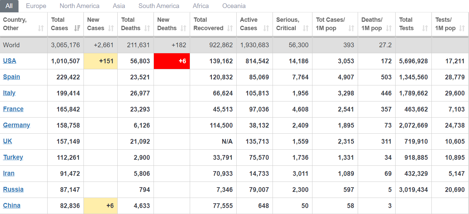Click France active cases 97,036

click(259, 109)
